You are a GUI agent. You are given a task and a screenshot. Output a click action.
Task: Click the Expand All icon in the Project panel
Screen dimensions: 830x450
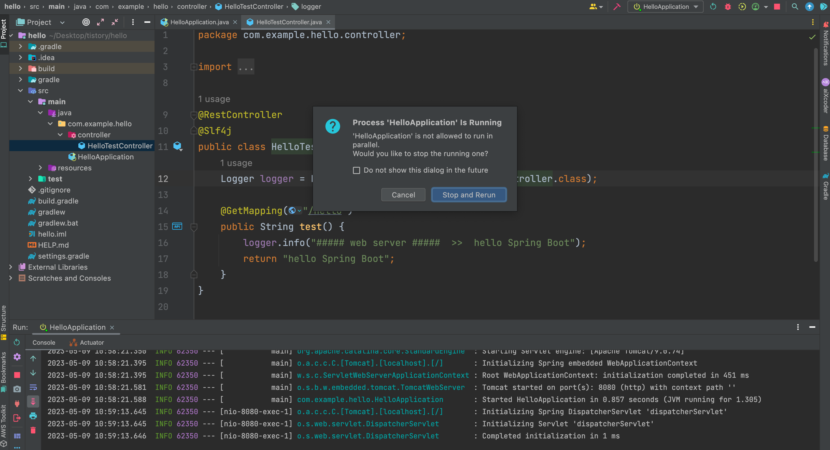[100, 22]
